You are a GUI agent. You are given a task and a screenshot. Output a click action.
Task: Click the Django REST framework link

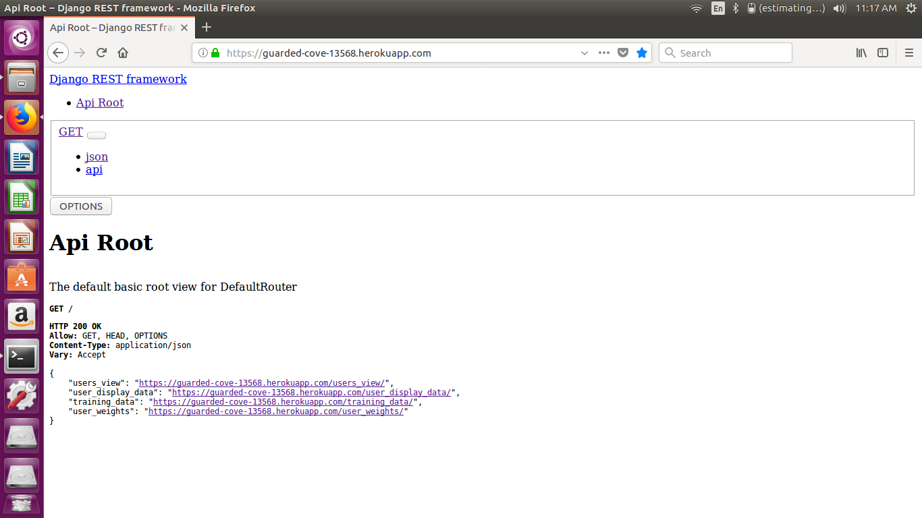coord(118,79)
